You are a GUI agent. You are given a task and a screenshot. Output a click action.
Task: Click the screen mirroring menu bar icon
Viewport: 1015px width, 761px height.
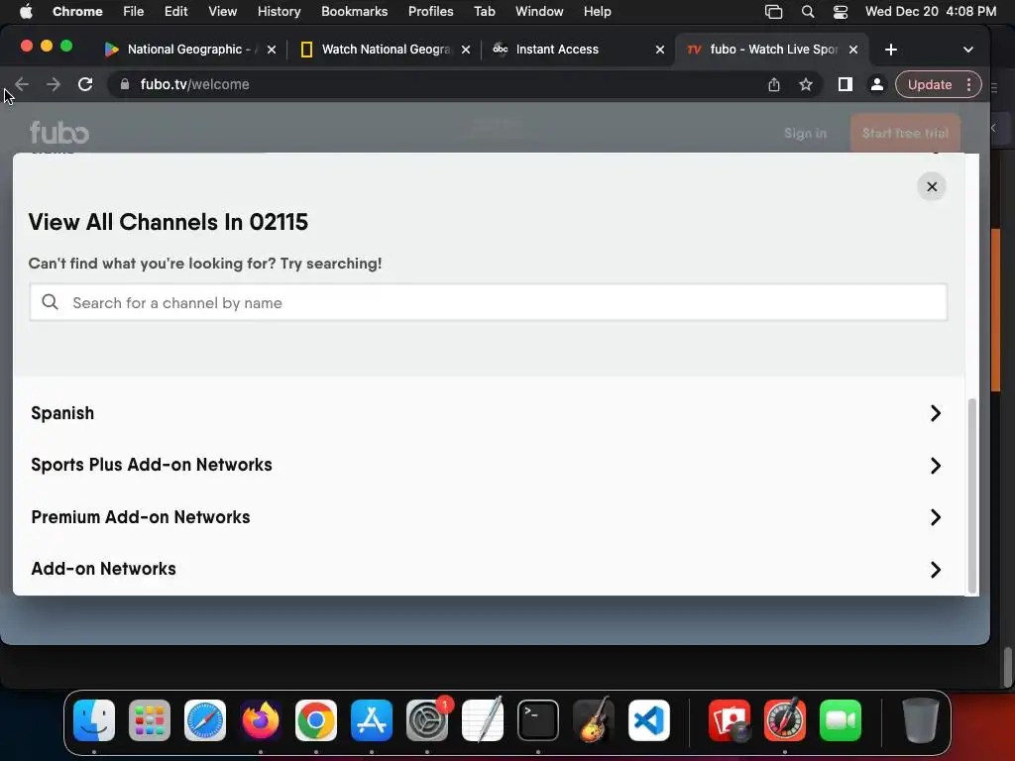tap(773, 12)
